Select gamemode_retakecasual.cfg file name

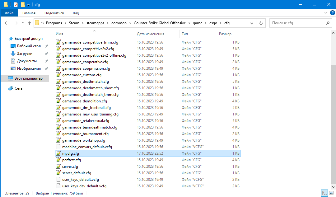86,121
